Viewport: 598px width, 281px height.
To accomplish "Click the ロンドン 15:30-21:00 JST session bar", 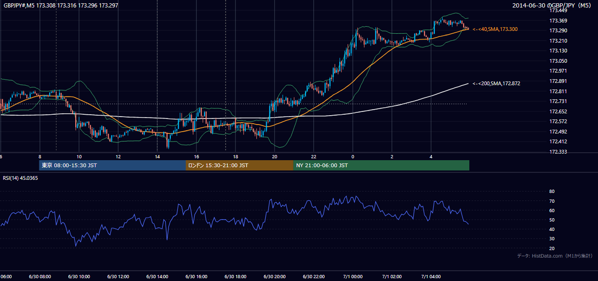I will coord(240,165).
